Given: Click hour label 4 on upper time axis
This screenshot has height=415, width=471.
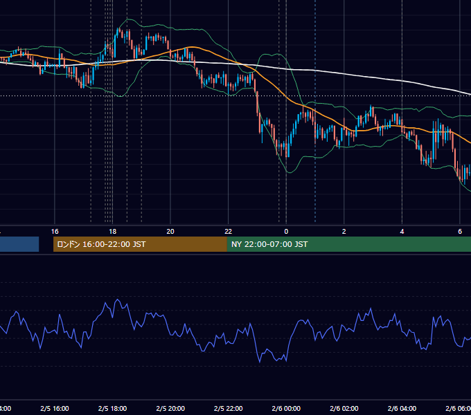Looking at the screenshot, I should pyautogui.click(x=402, y=232).
